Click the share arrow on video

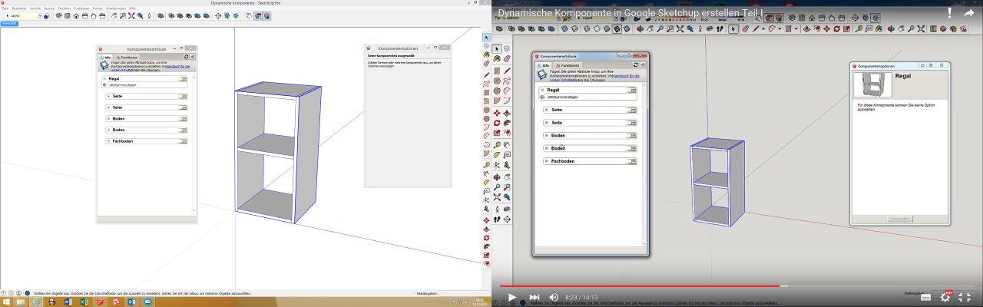click(x=968, y=13)
